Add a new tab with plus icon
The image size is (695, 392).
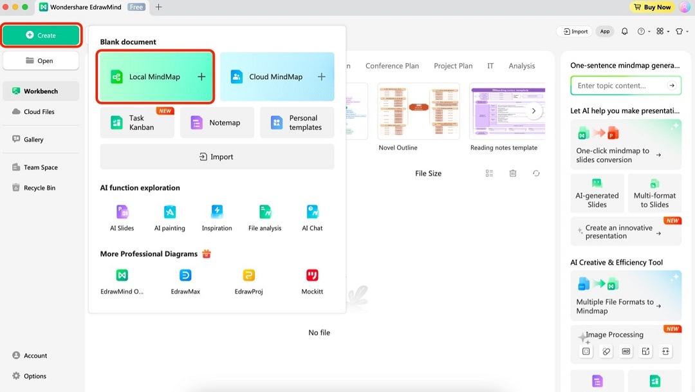click(158, 7)
